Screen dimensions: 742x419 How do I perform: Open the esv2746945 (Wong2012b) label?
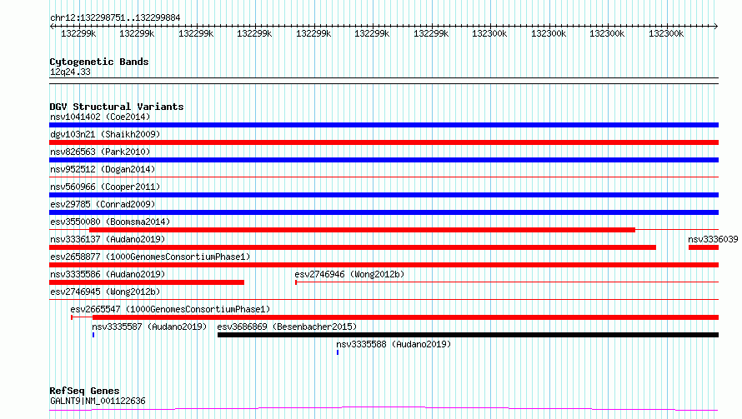(x=105, y=292)
